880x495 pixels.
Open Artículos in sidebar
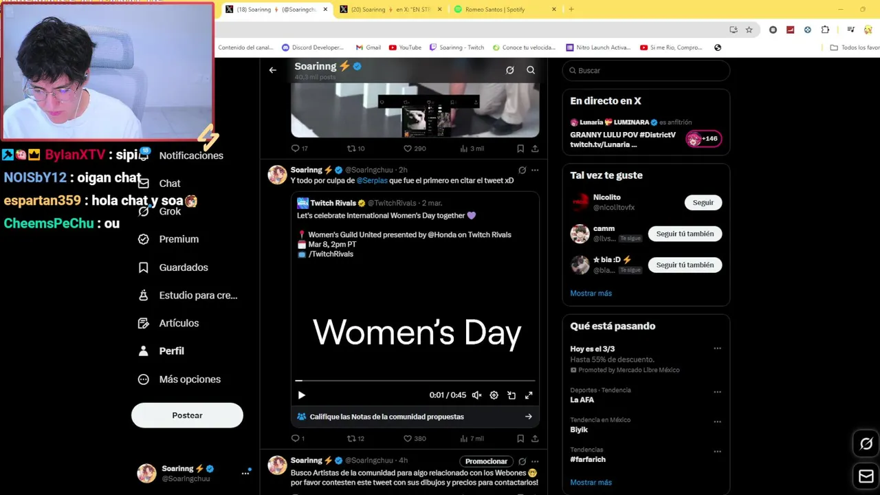point(168,323)
